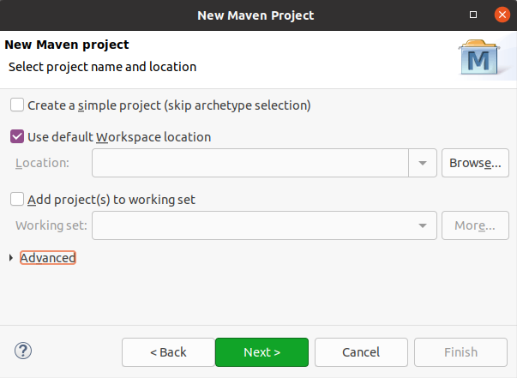Open the help question mark icon
The width and height of the screenshot is (517, 378).
pyautogui.click(x=23, y=351)
